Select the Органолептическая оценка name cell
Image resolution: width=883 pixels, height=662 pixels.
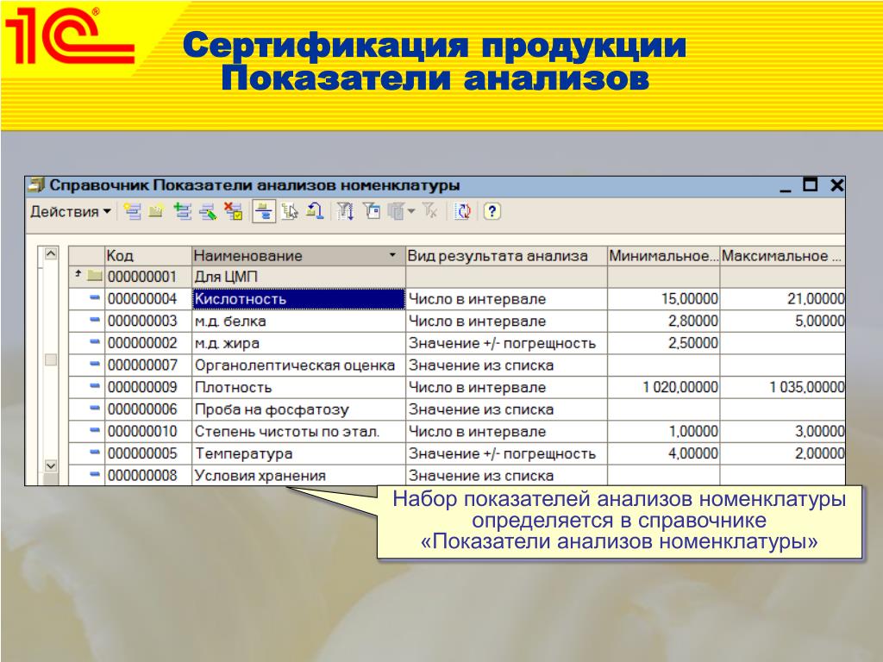point(298,365)
